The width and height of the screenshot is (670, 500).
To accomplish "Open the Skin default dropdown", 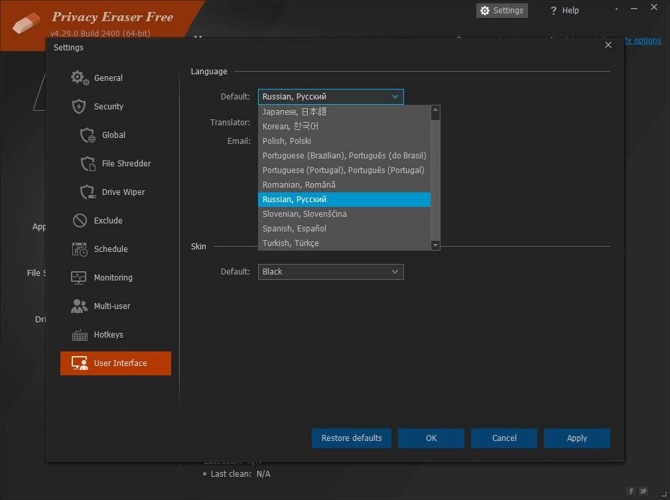I will click(x=331, y=272).
